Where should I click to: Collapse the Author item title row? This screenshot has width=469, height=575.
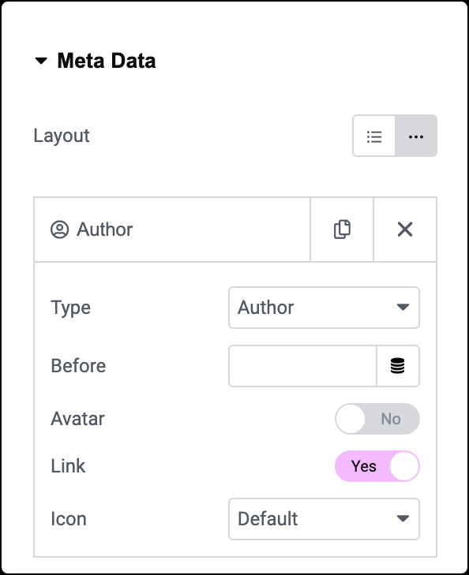click(x=172, y=230)
